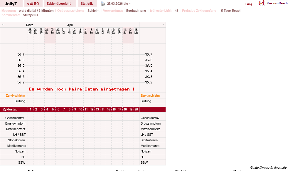Click the left 36.7 temperature axis label
Screen dimensions: 288x171
(21, 54)
